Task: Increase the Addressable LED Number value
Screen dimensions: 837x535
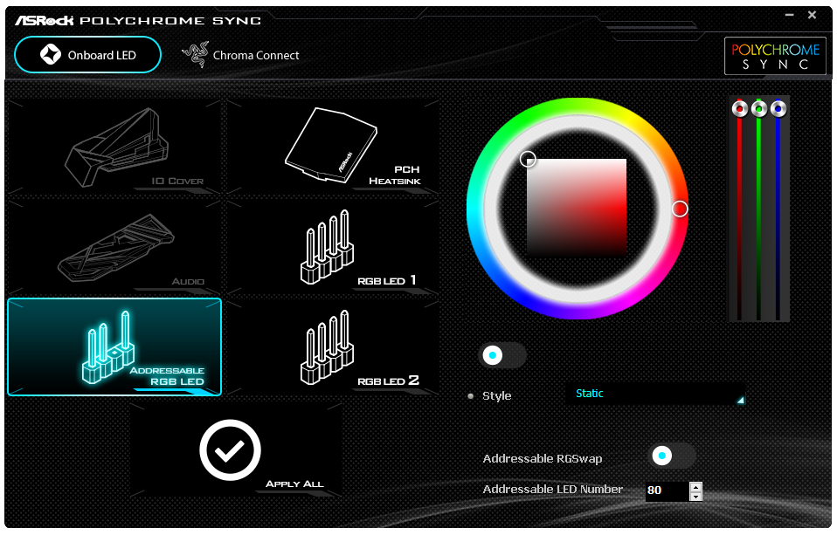Action: click(x=695, y=486)
